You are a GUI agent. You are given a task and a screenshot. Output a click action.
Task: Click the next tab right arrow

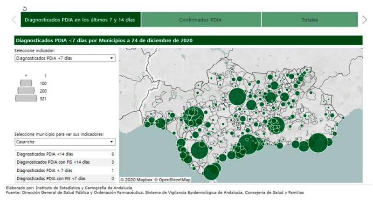point(365,20)
